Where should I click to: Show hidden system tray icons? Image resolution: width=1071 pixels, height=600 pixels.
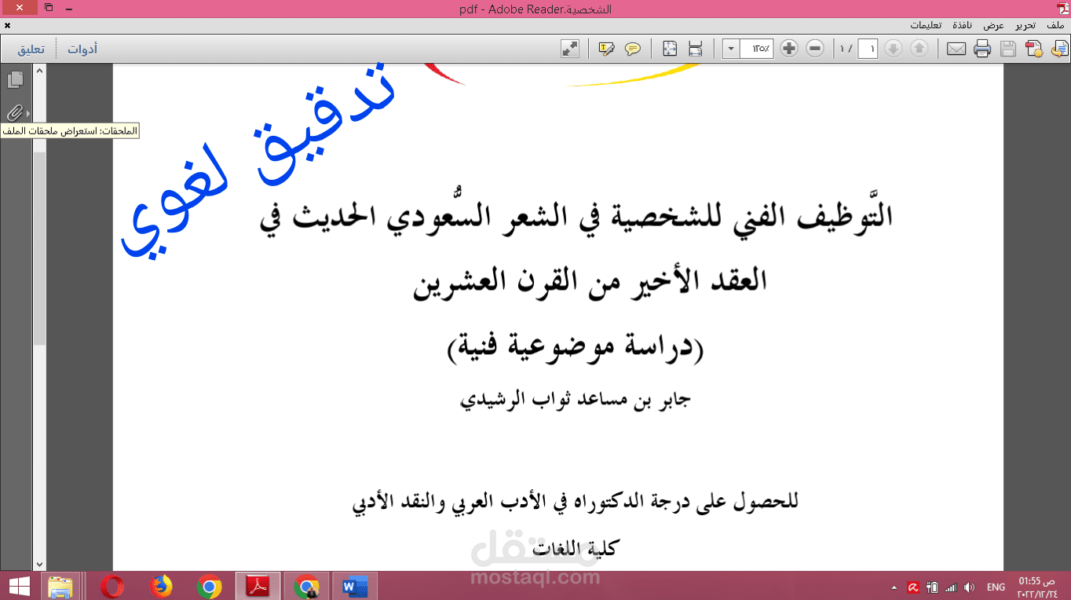pyautogui.click(x=894, y=587)
